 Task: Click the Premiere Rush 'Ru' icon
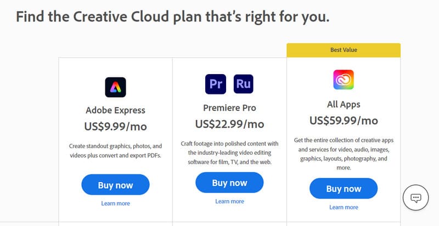pyautogui.click(x=244, y=84)
